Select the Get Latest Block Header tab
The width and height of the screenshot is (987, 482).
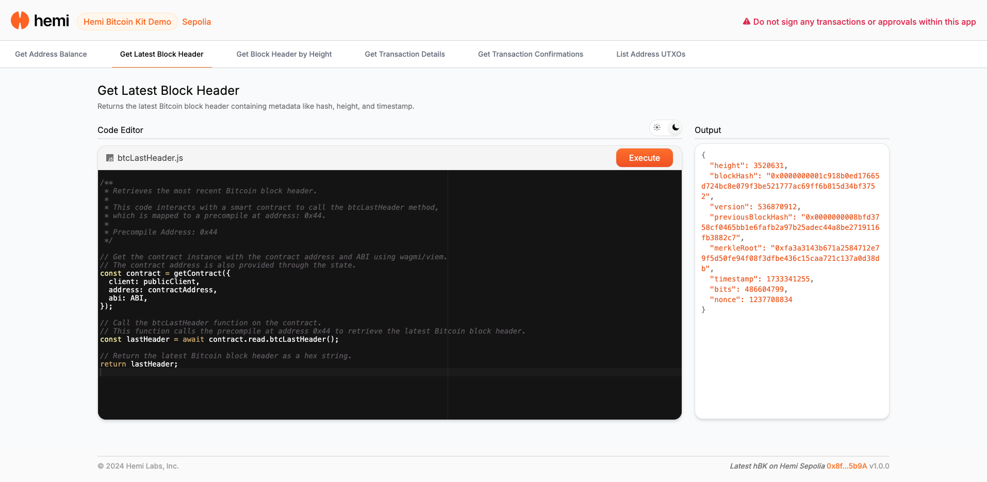[161, 54]
